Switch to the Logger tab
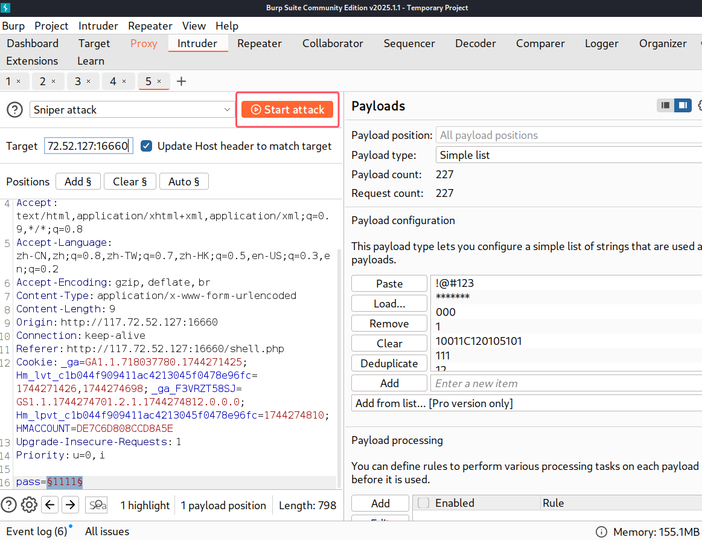Image resolution: width=702 pixels, height=540 pixels. 601,43
